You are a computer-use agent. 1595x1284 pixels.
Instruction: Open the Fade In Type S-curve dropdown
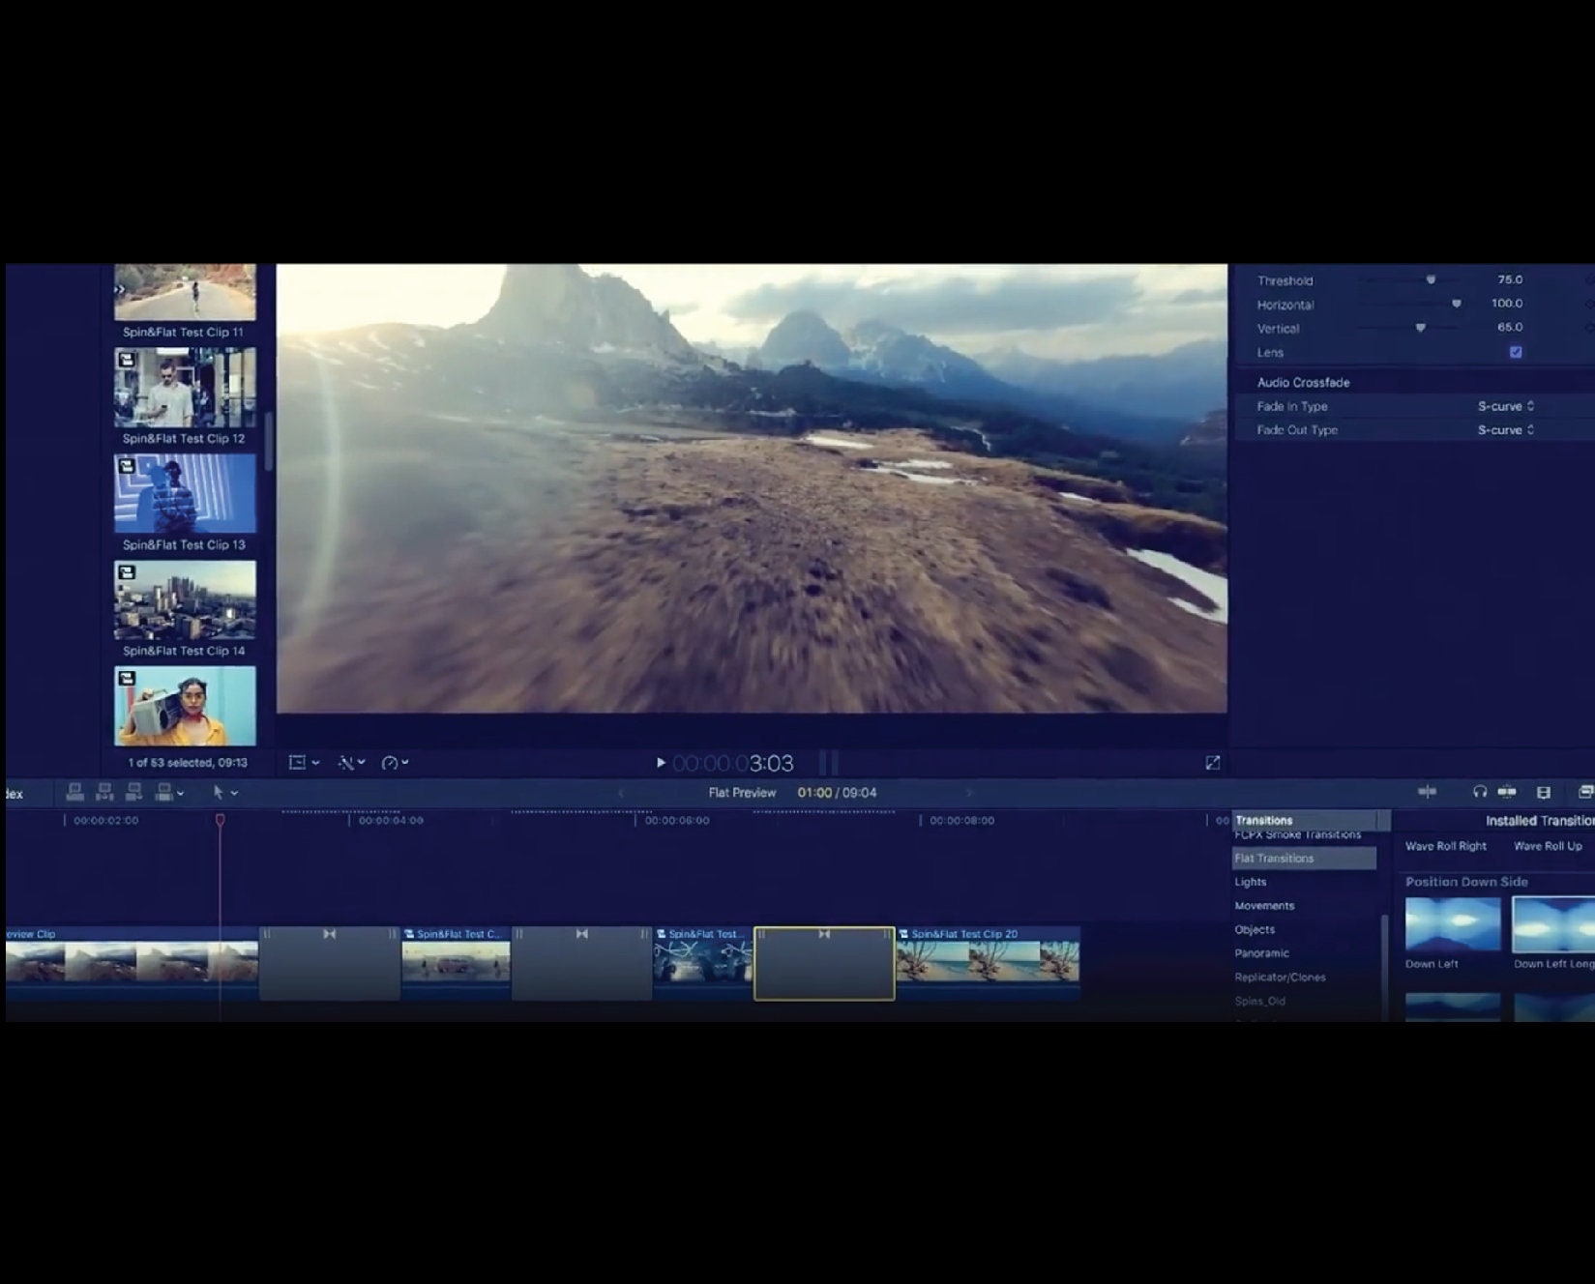[x=1505, y=406]
